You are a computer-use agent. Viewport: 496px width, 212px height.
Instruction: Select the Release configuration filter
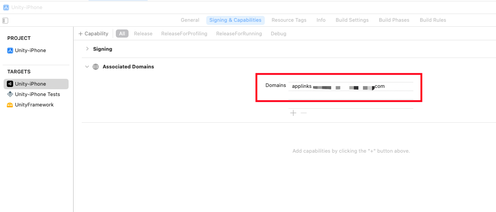[143, 34]
